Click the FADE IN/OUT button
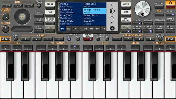Screen dimensions: 176x99 (x=107, y=39)
